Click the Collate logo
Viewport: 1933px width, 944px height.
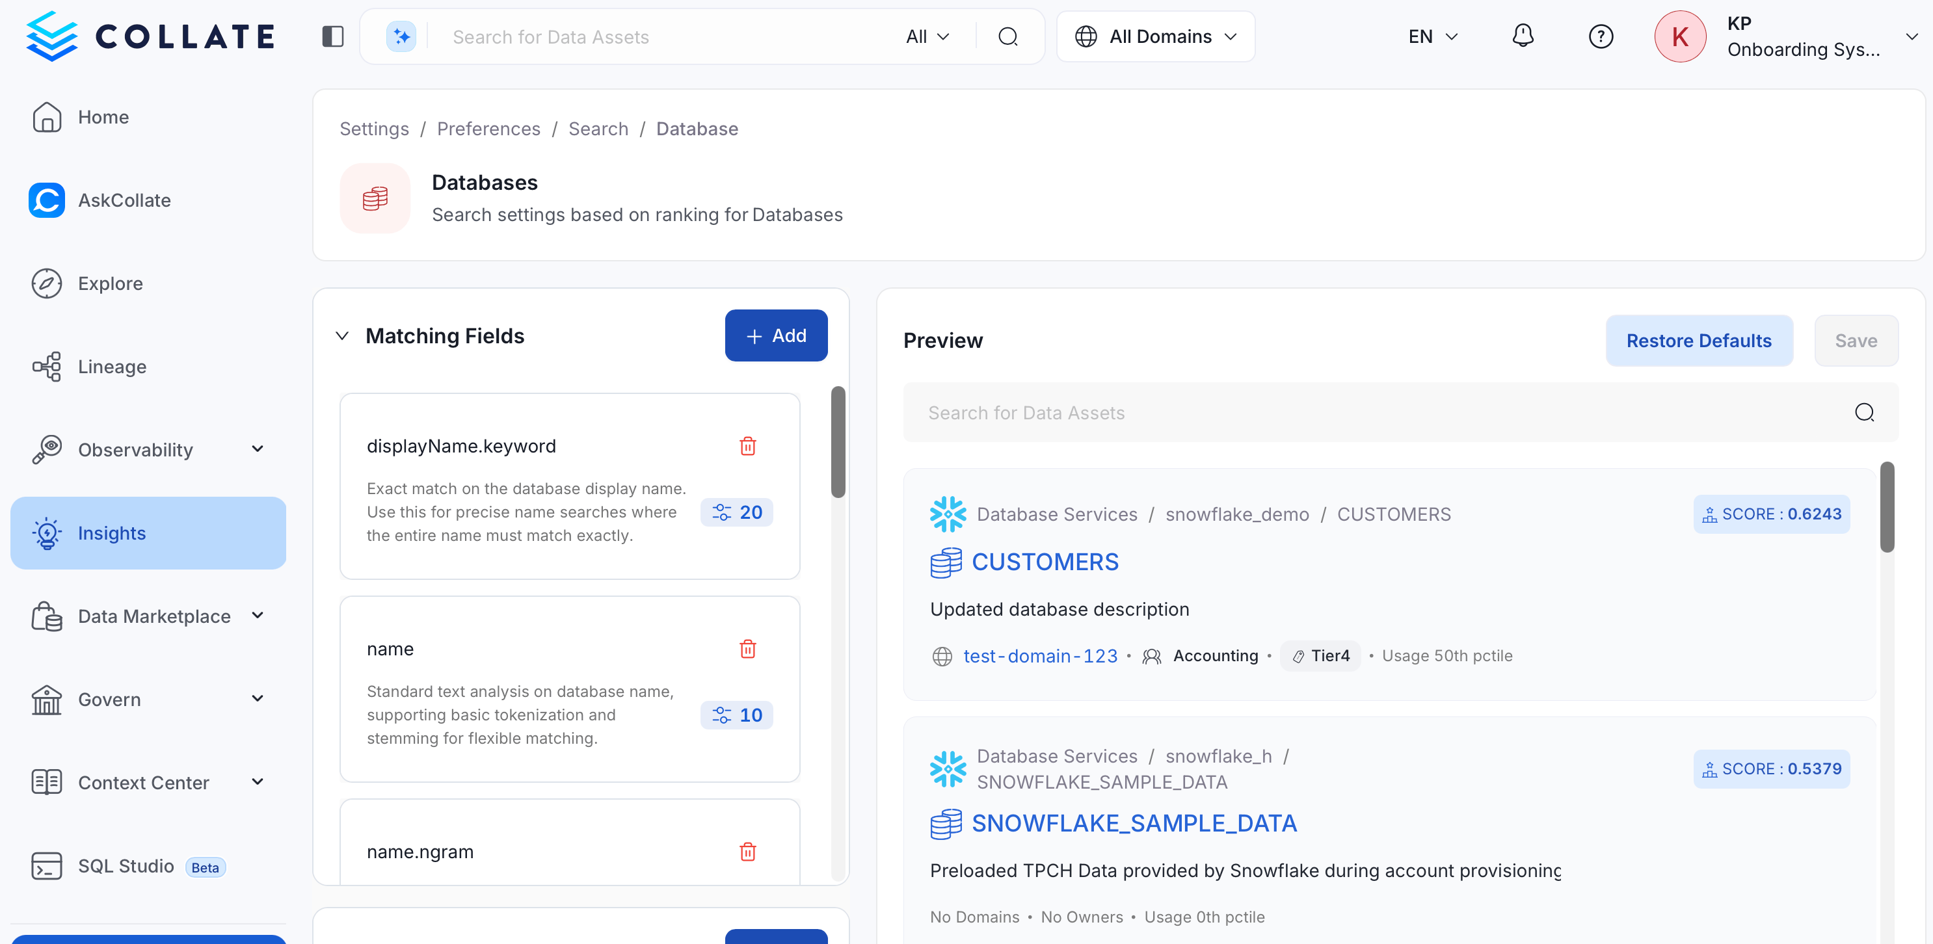tap(151, 36)
